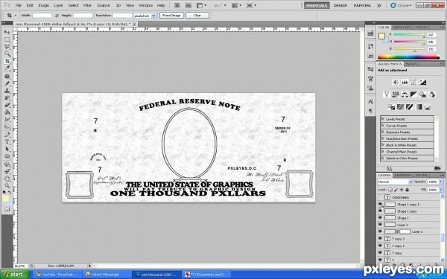Open the blend mode Normal dropdown
Image resolution: width=447 pixels, height=279 pixels.
pos(395,182)
